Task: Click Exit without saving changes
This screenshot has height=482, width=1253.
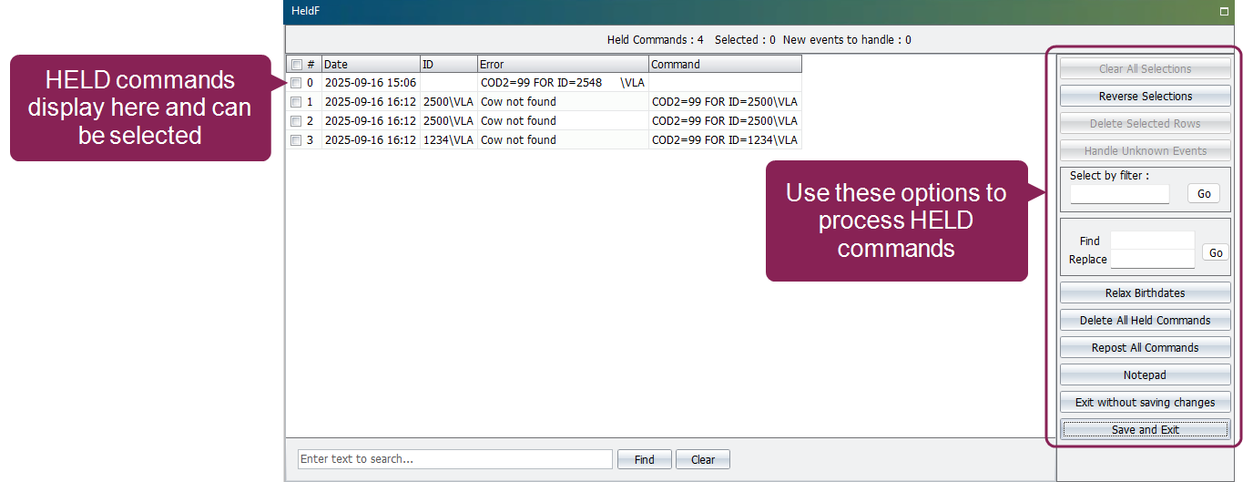Action: 1145,403
